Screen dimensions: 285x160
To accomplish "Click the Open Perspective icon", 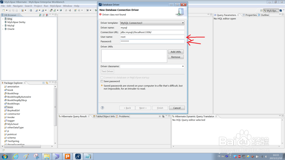I will (x=261, y=11).
